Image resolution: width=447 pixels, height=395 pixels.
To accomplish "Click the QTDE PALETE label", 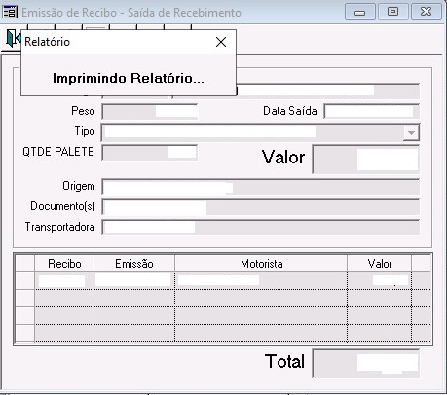I will [58, 152].
